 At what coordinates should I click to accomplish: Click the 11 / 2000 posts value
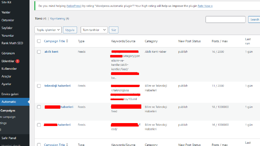click(218, 86)
